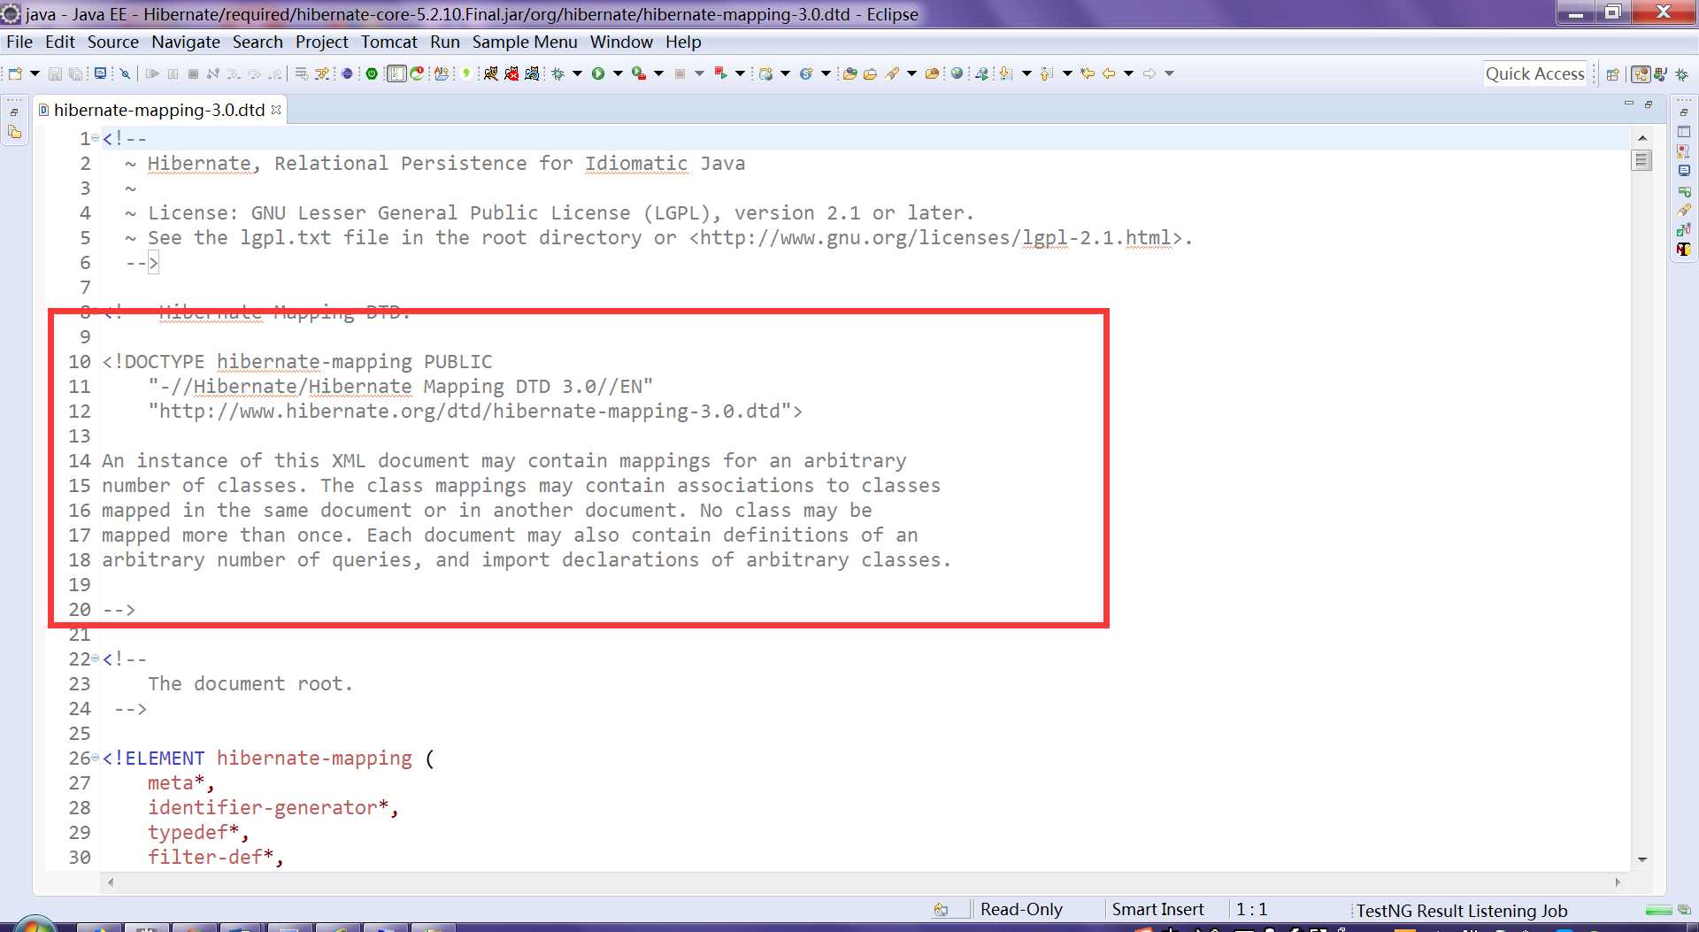Screen dimensions: 1699x932
Task: Select the hibernate-mapping-3.0.dtd editor tab
Action: [x=159, y=110]
